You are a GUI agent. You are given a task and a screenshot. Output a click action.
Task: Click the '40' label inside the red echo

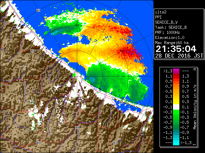122,51
